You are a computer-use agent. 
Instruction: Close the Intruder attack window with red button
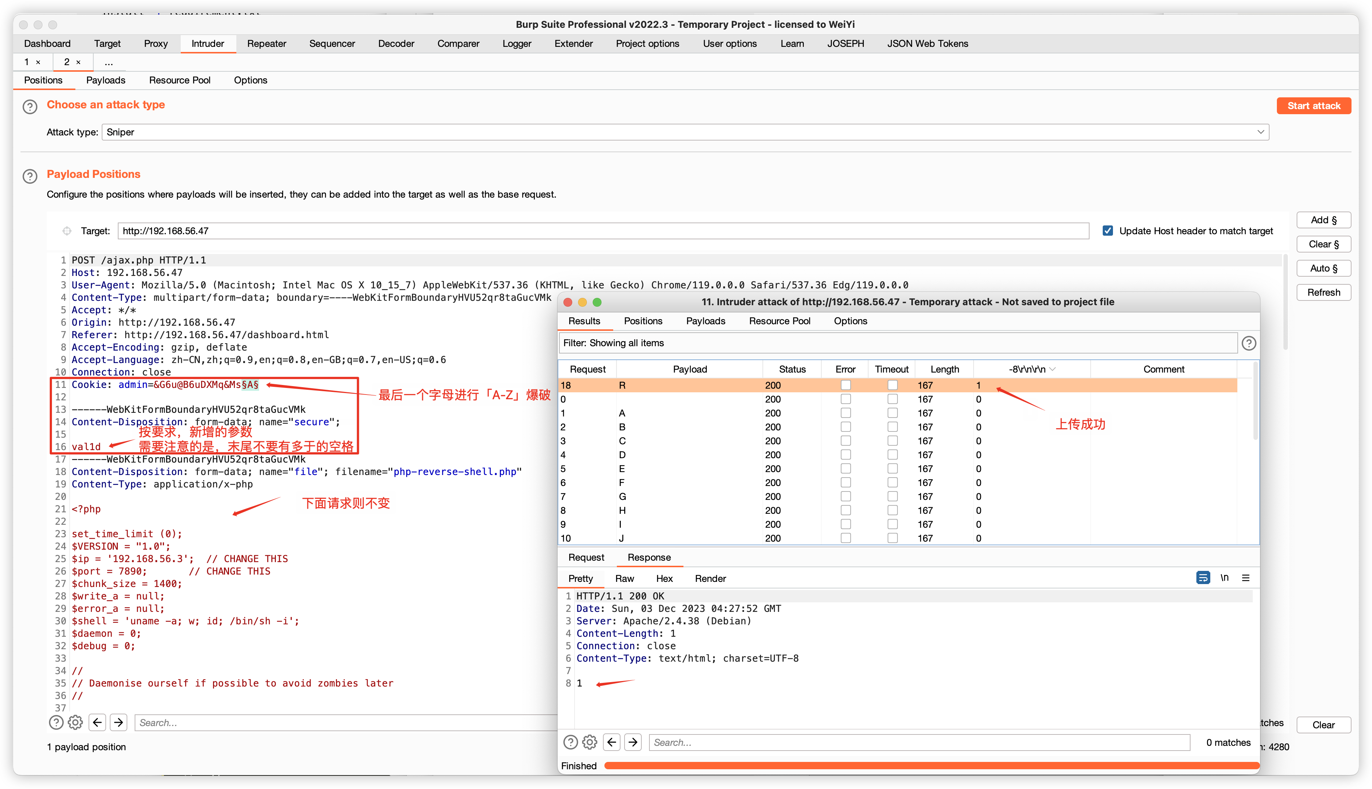coord(568,302)
